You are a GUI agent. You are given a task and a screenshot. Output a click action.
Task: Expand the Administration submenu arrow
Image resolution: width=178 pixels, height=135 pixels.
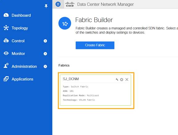click(45, 67)
